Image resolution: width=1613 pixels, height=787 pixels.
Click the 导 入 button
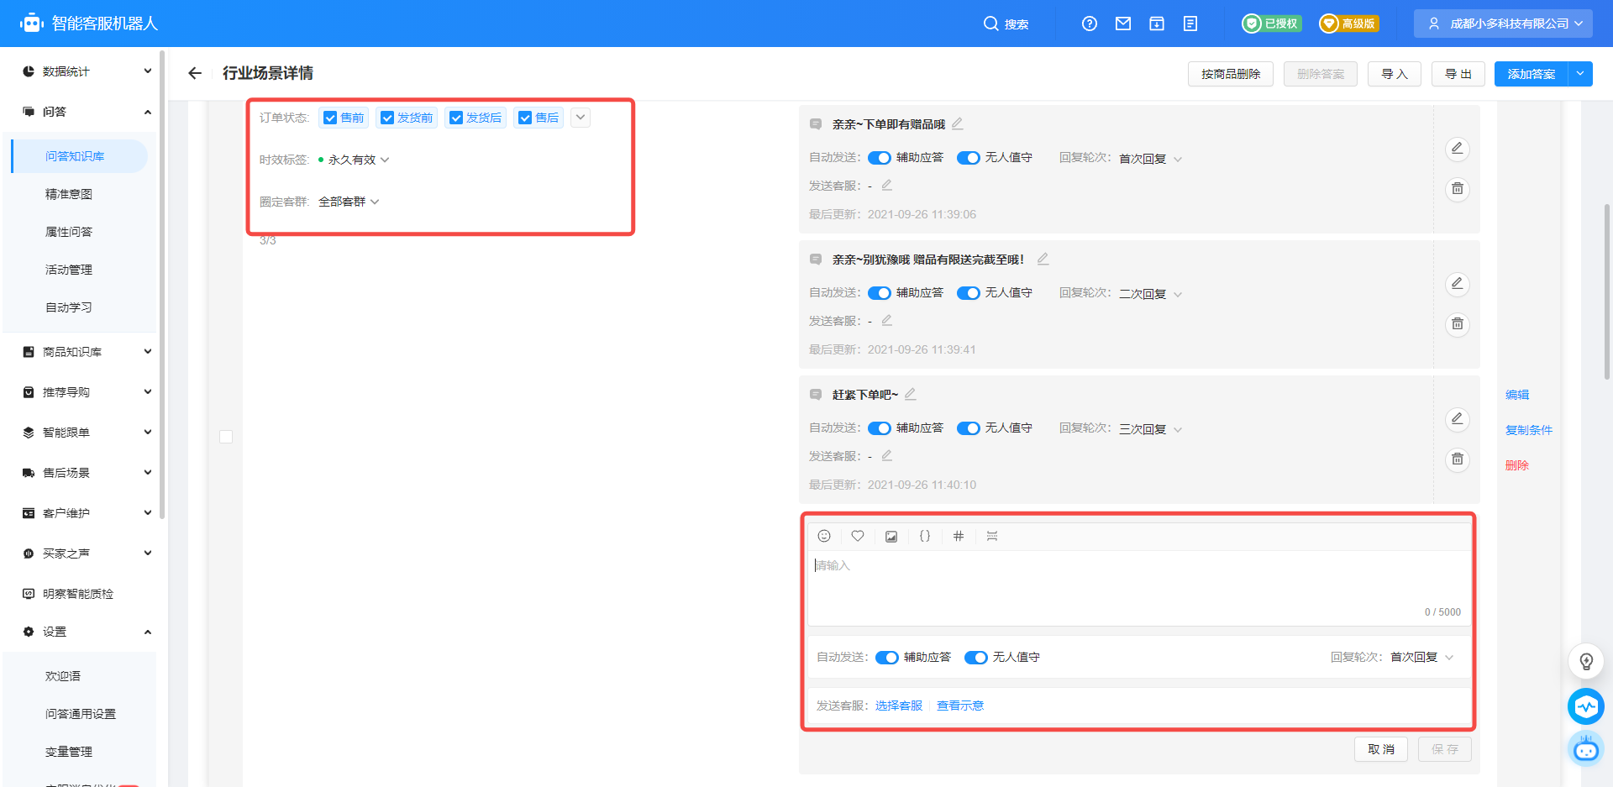(1395, 74)
